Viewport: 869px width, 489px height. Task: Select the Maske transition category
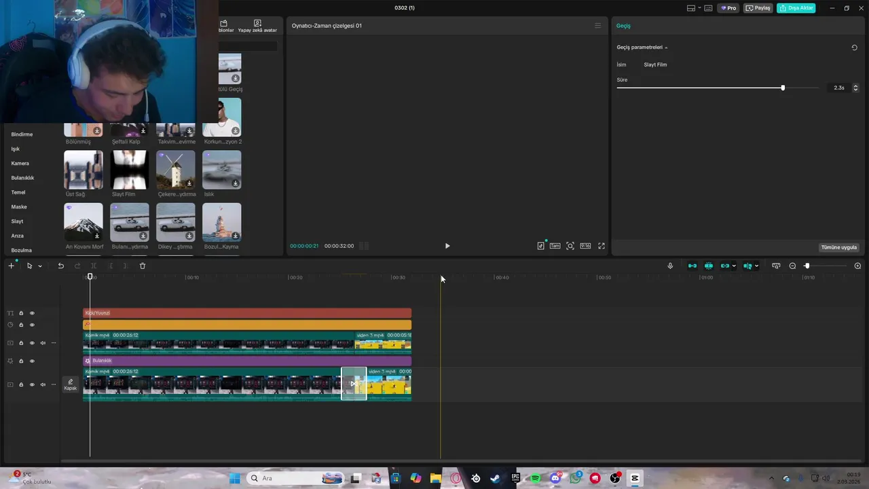(19, 207)
